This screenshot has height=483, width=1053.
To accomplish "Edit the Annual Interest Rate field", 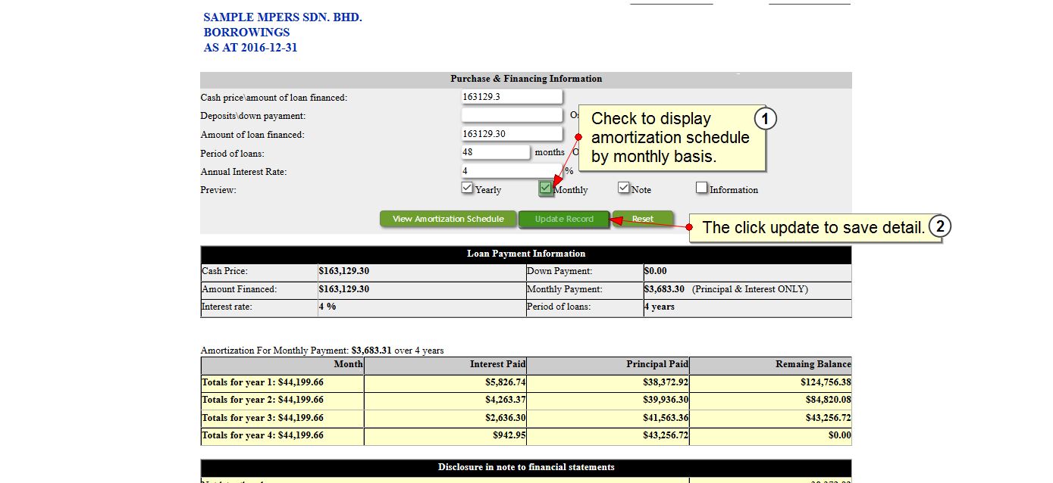I will point(512,171).
